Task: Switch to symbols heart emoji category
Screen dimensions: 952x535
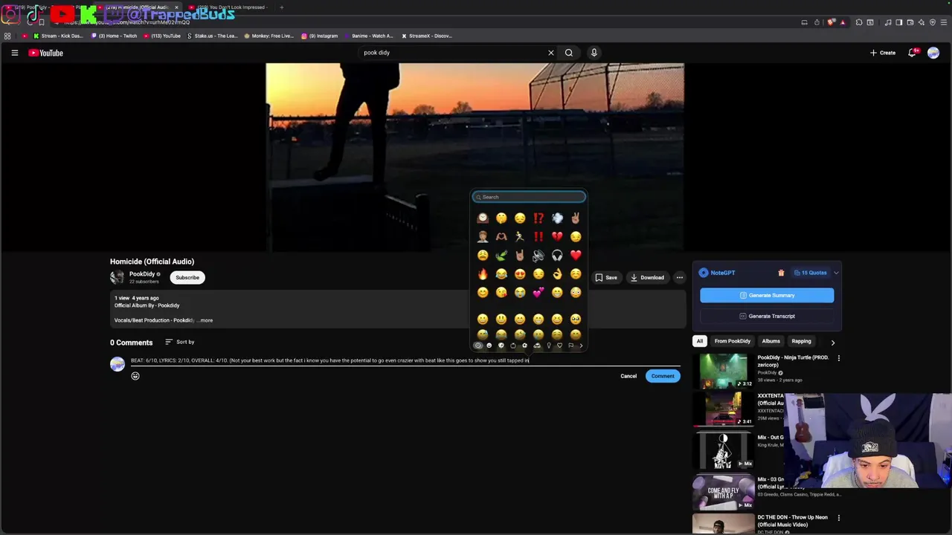Action: 560,346
